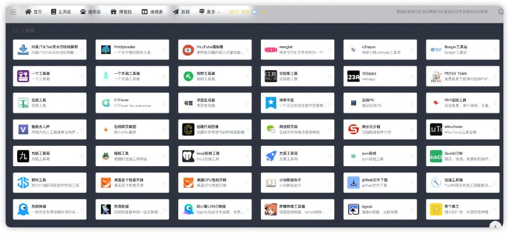
Task: Click the blue rocket icon of 太美工具网
Action: coord(271,156)
